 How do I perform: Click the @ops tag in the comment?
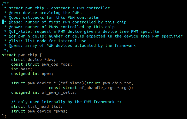point(14,17)
